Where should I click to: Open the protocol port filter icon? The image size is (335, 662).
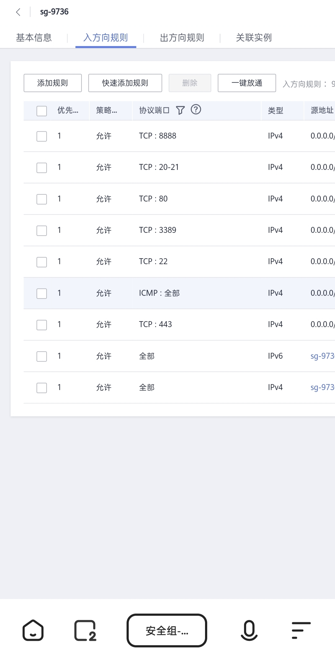pos(180,110)
